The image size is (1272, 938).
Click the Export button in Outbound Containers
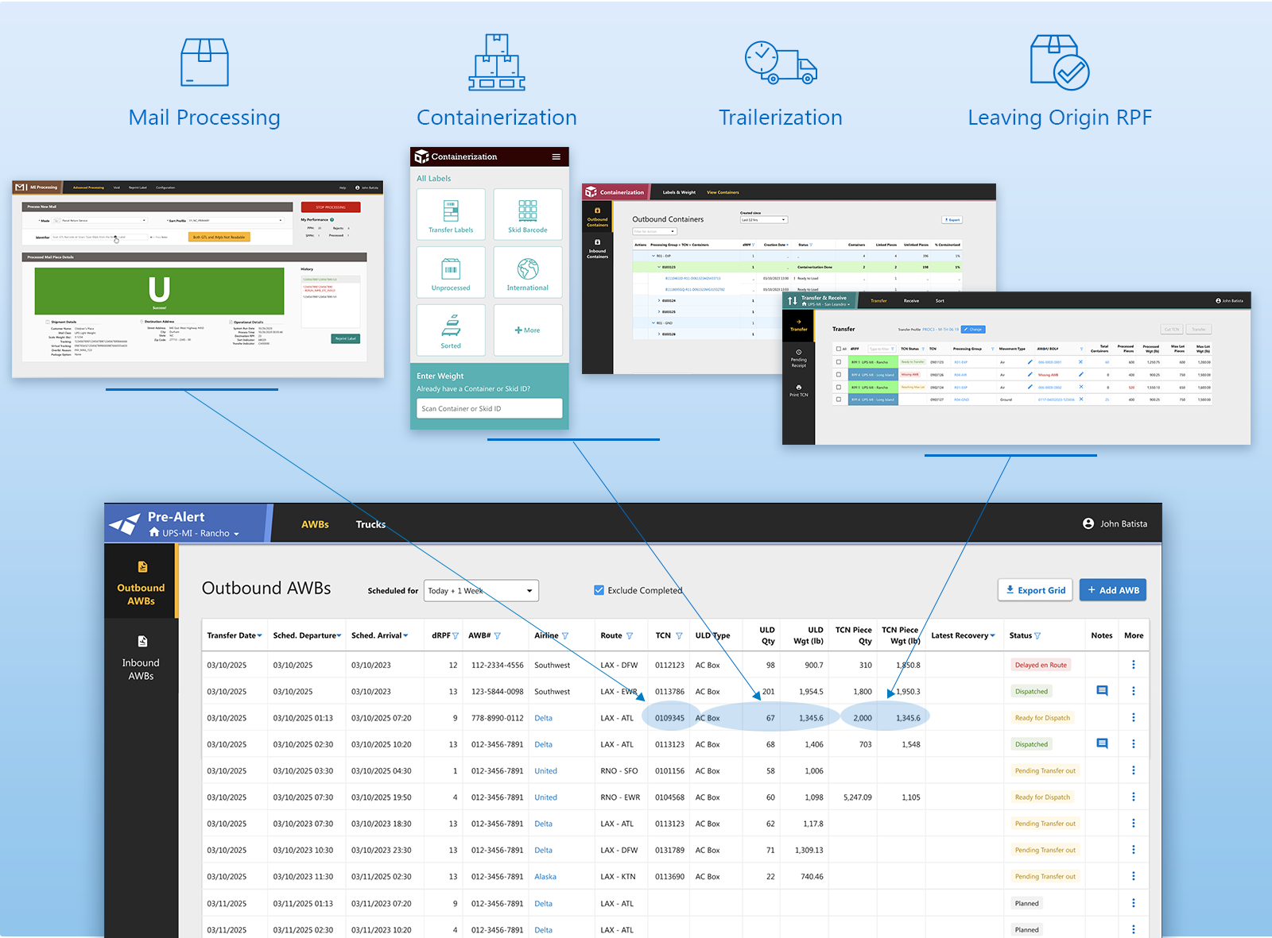(x=952, y=220)
